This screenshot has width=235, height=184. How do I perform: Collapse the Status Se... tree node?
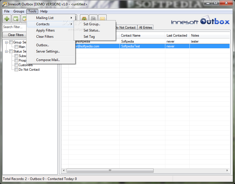[x=7, y=51]
